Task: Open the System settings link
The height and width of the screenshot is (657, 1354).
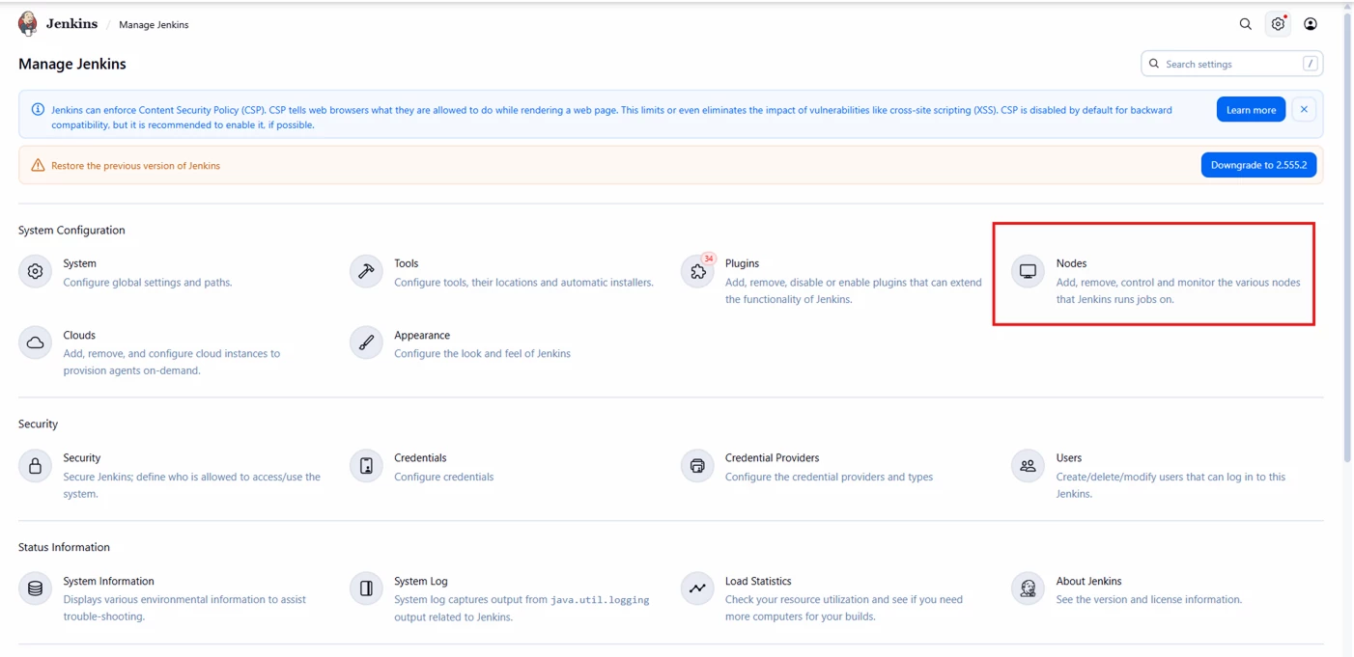Action: (x=79, y=263)
